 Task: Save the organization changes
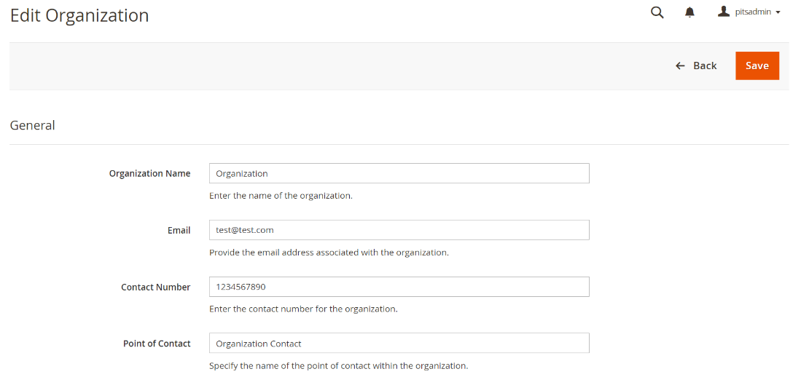click(x=757, y=66)
